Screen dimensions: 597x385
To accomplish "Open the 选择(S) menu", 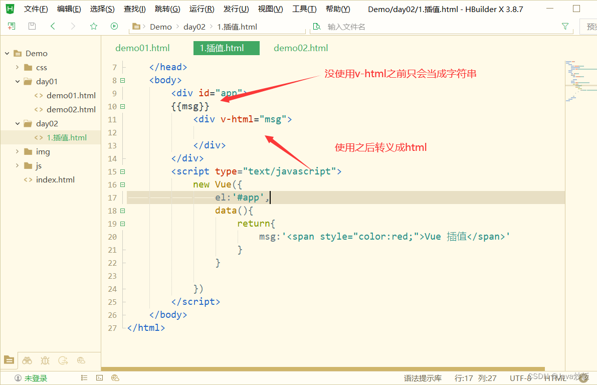I will click(x=102, y=9).
